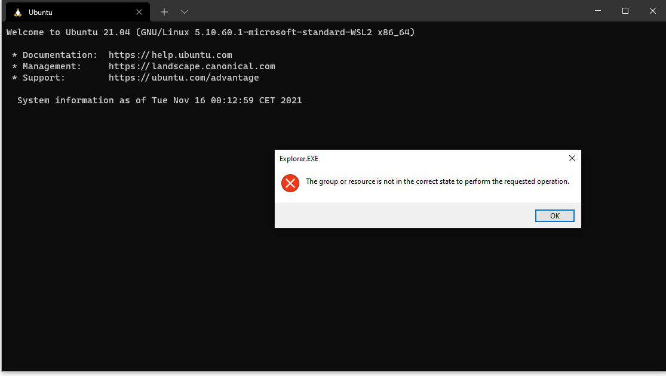Click the https://ubuntu.com/advantage support URL
This screenshot has width=666, height=376.
point(183,78)
